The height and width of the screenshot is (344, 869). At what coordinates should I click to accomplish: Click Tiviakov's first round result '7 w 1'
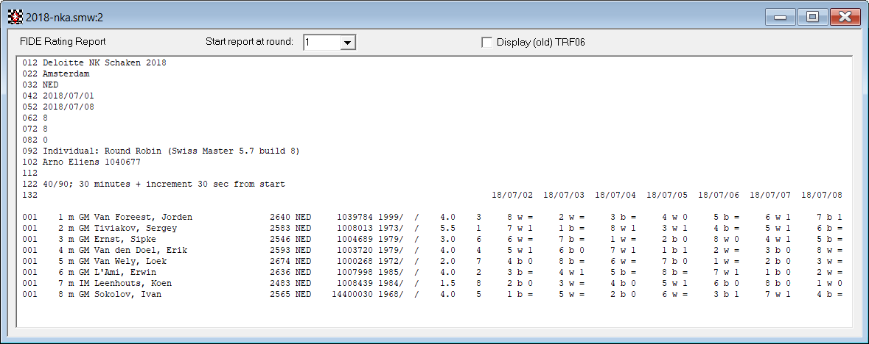(x=520, y=228)
